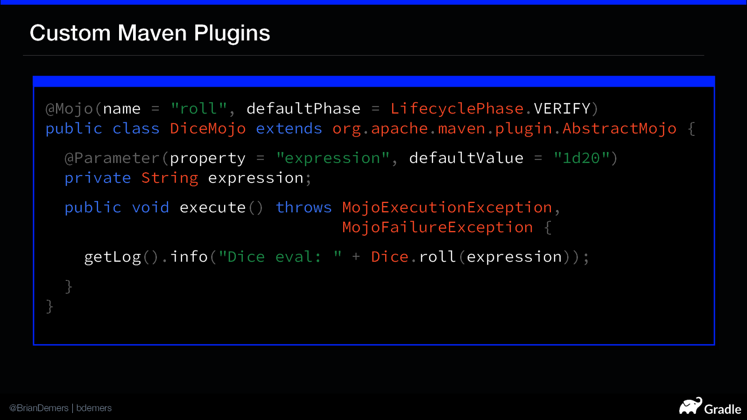This screenshot has height=420, width=747.
Task: Click the 'getLog' method call
Action: tap(113, 257)
